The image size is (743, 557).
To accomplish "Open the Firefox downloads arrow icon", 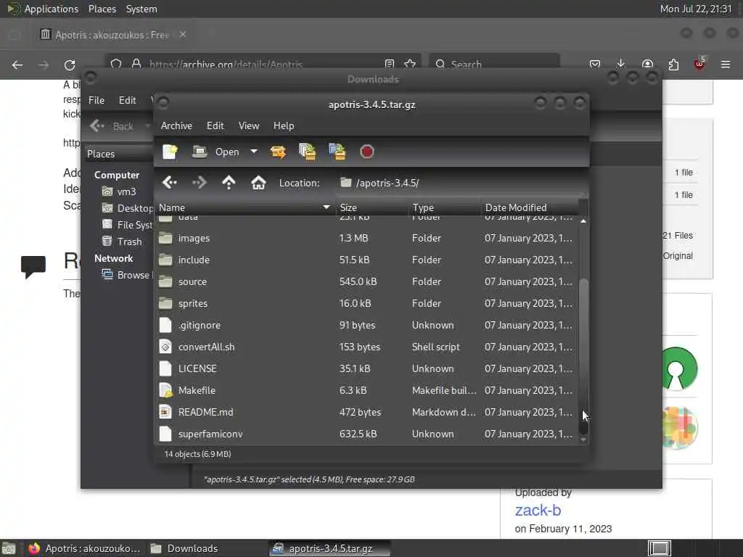I will pos(621,64).
